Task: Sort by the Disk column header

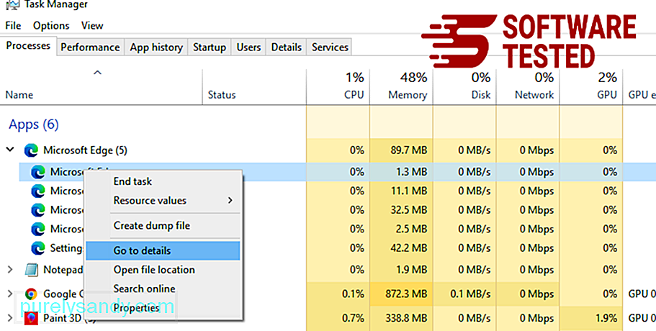Action: point(481,95)
